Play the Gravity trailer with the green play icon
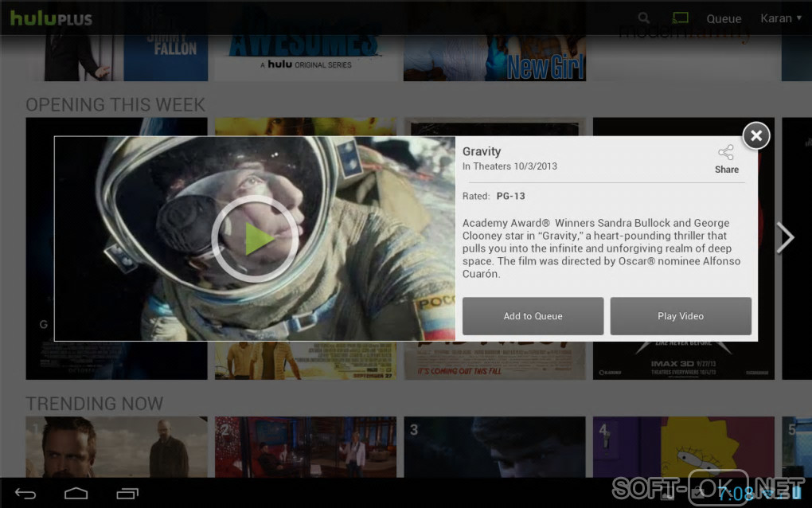Viewport: 812px width, 508px height. pyautogui.click(x=255, y=239)
